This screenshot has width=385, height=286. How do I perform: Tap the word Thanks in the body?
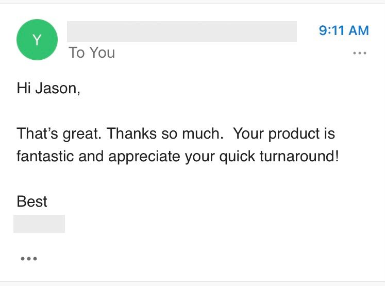coord(128,134)
